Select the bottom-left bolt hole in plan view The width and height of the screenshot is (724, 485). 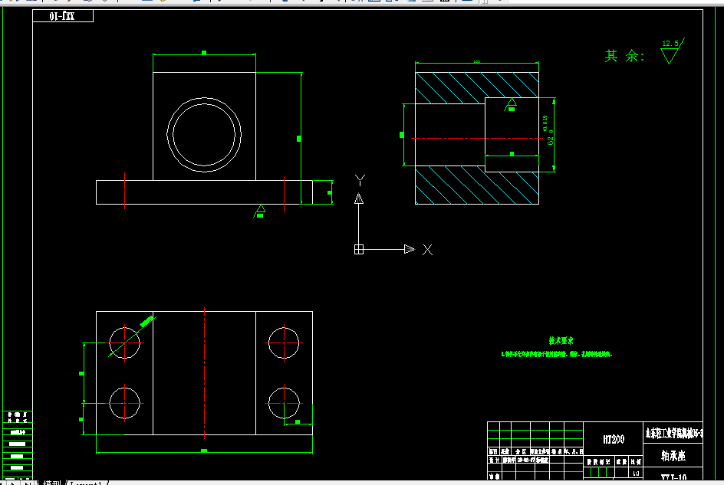[125, 403]
